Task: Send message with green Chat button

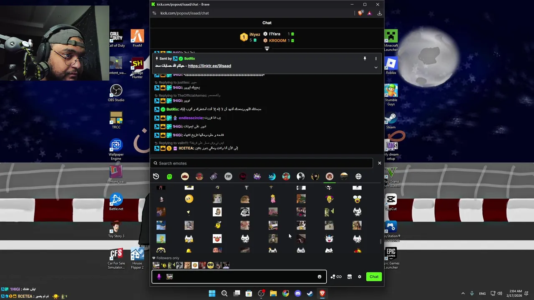Action: 374,277
